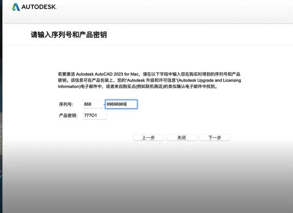Viewport: 293px width, 213px height.
Task: Click the activation instructions paragraph
Action: click(149, 80)
